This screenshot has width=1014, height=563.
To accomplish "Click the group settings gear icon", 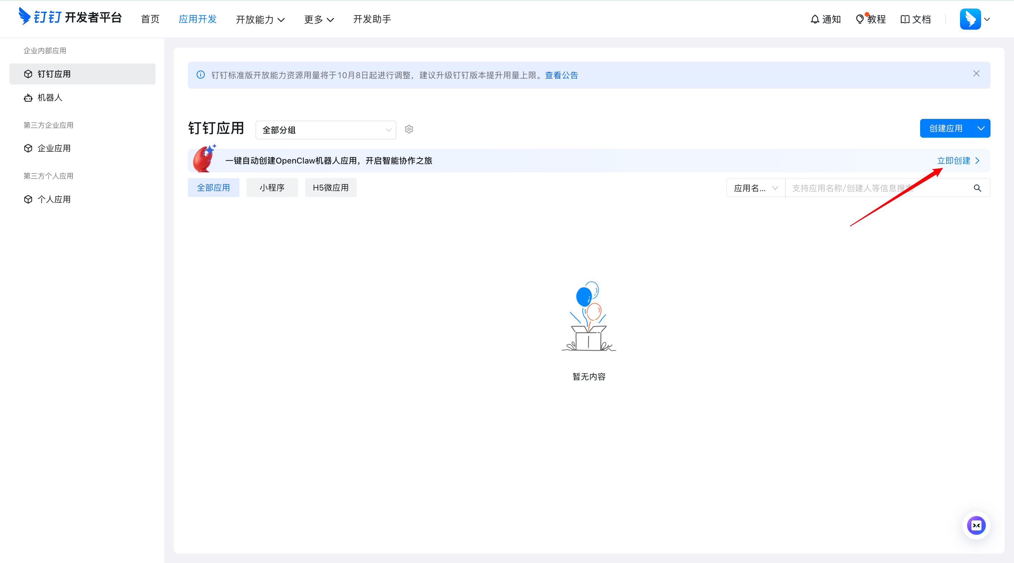I will (409, 129).
